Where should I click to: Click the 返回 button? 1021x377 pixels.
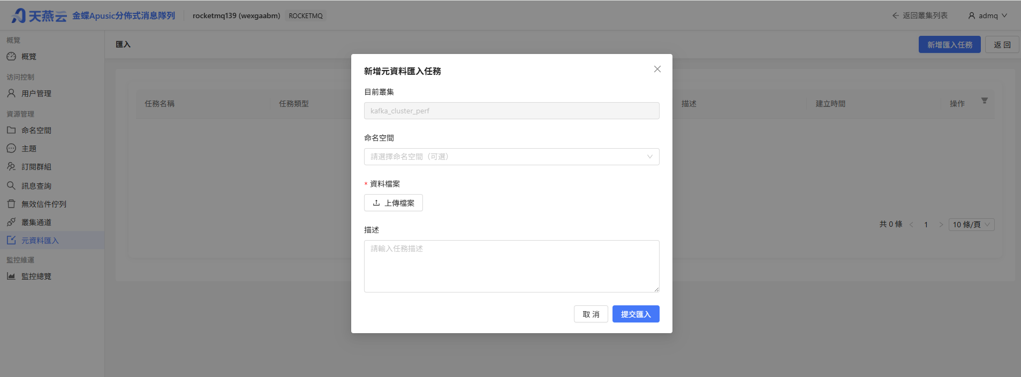point(1002,44)
